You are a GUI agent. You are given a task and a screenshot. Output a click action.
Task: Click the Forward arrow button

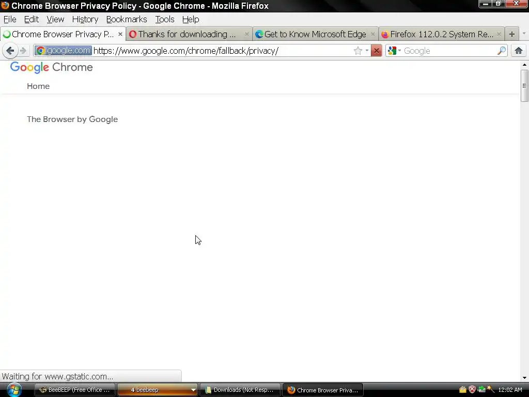[23, 51]
